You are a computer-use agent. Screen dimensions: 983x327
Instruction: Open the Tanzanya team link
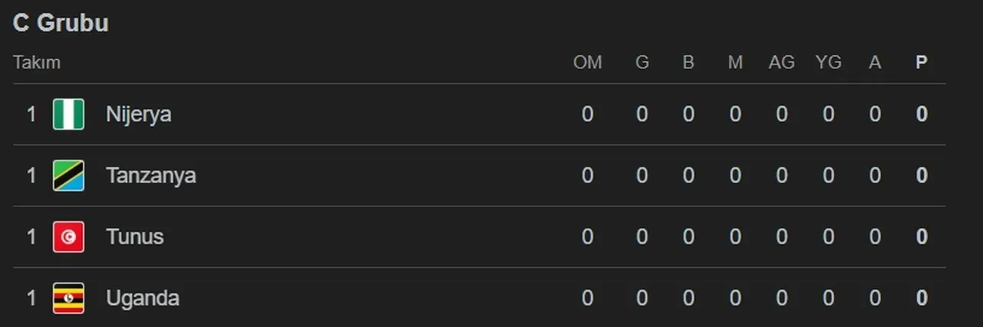[x=151, y=176]
